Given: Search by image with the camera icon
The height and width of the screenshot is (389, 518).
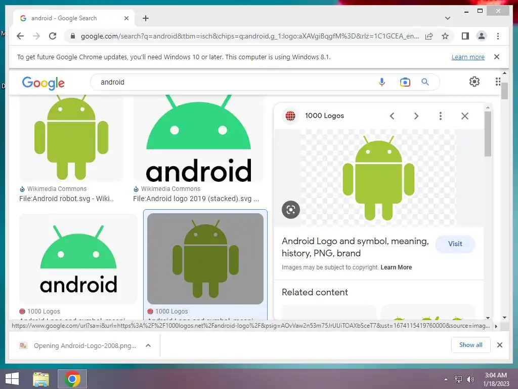Looking at the screenshot, I should tap(405, 82).
